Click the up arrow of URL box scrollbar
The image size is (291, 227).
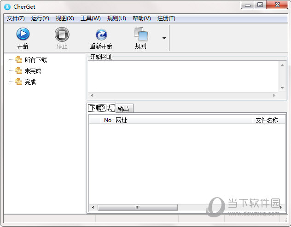point(282,65)
